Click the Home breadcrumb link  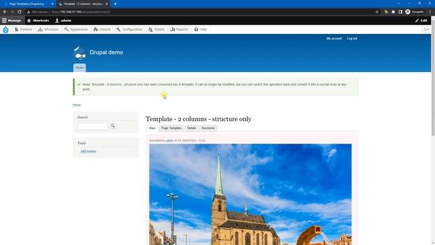77,105
